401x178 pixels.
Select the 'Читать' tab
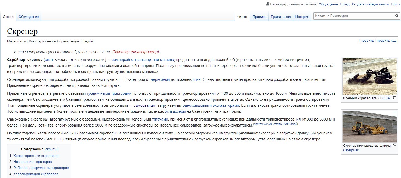click(x=243, y=17)
